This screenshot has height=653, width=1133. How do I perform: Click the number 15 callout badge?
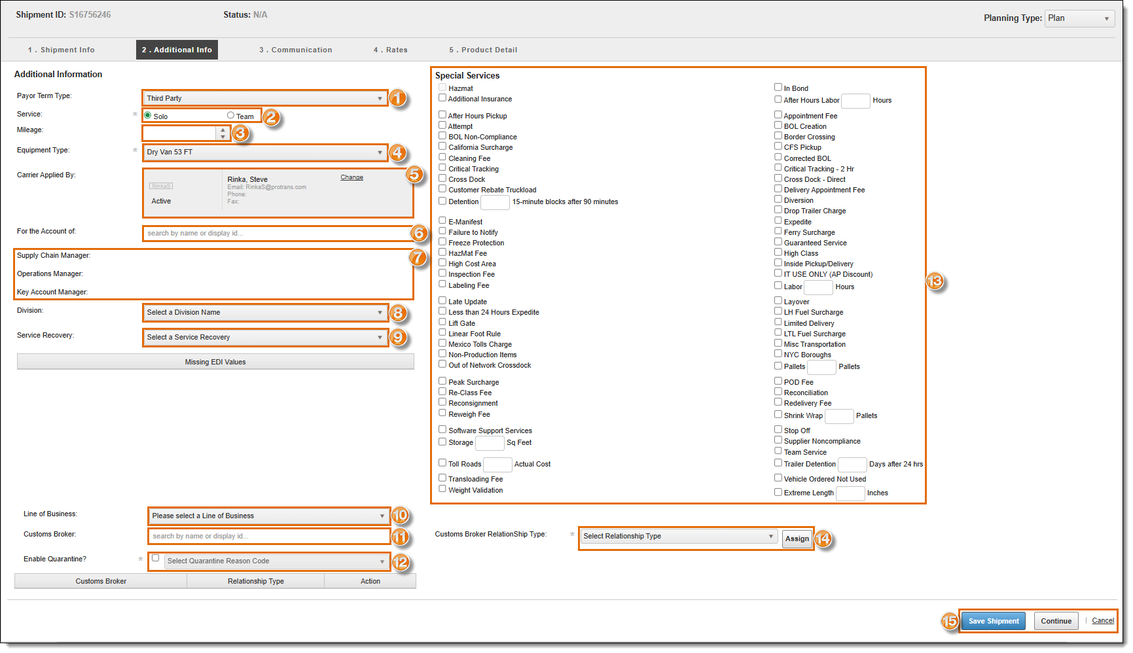tap(949, 621)
